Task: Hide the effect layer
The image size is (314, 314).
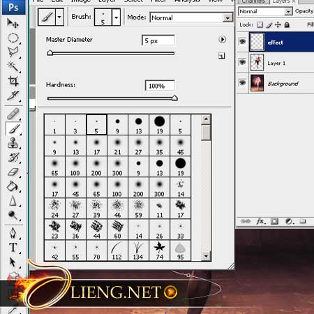Action: pos(242,42)
